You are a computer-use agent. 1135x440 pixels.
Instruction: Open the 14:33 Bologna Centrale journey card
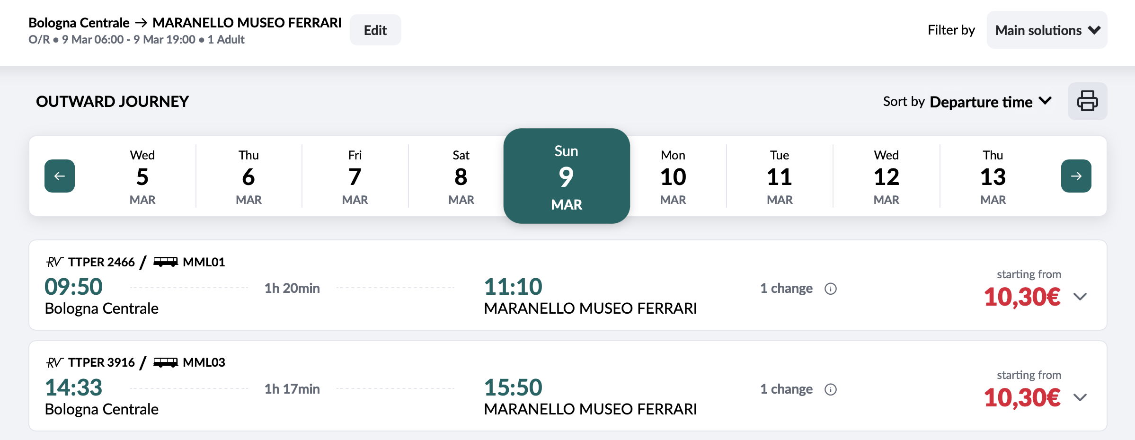tap(568, 386)
